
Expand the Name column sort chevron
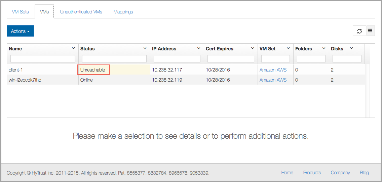pos(73,48)
